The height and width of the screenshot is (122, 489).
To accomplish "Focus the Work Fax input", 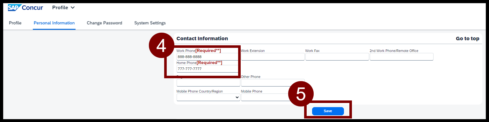I will click(337, 57).
